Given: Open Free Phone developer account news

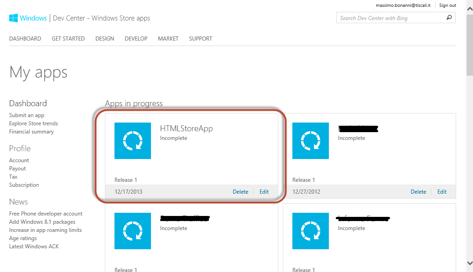Looking at the screenshot, I should coord(46,214).
